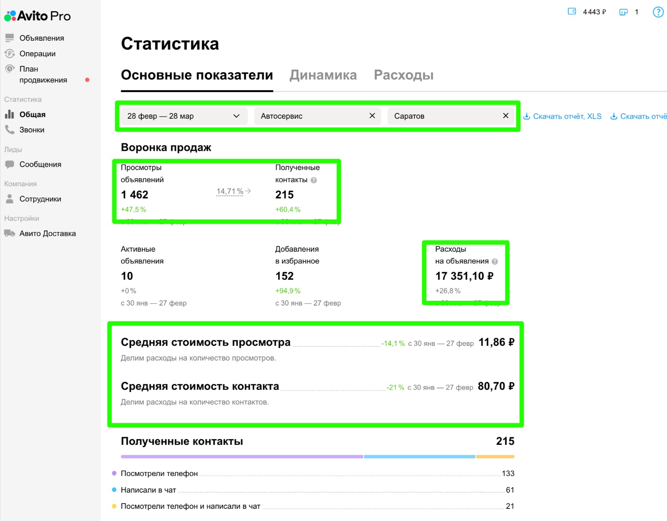Click the Авито Доставка truck icon

tap(10, 233)
